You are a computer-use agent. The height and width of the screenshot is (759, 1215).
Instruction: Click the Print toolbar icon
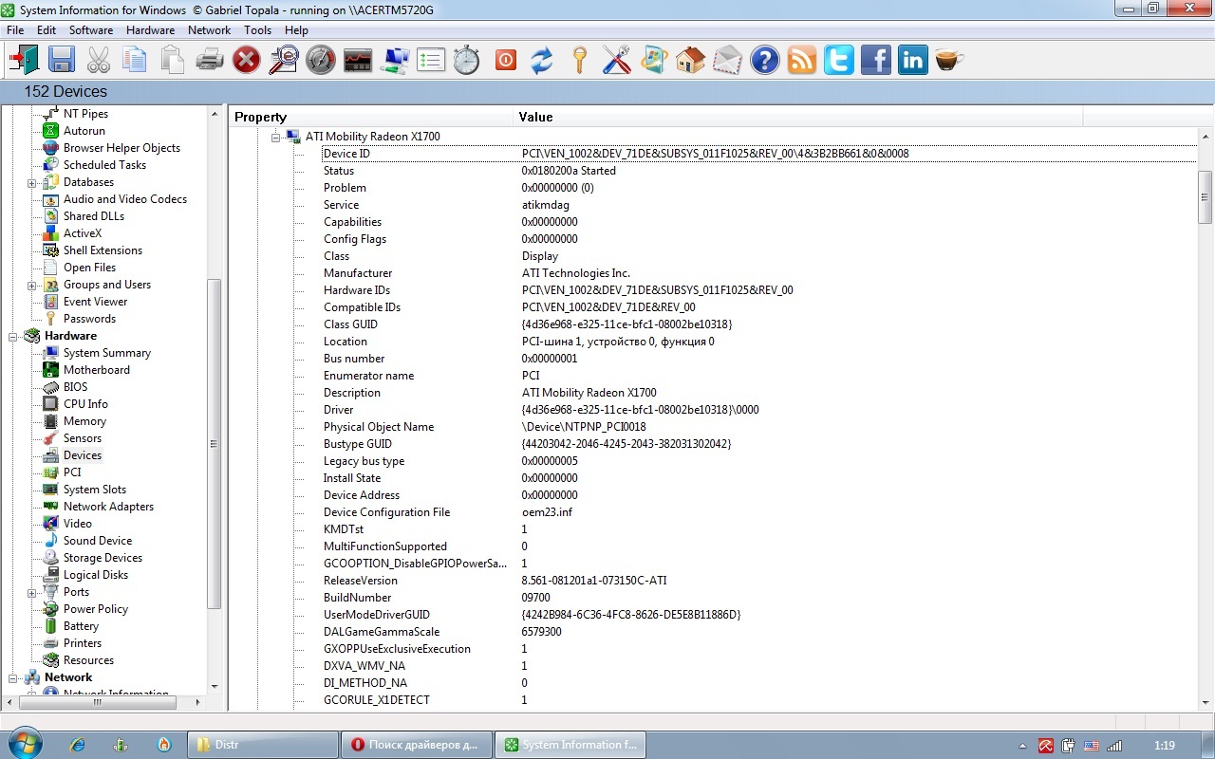point(210,61)
